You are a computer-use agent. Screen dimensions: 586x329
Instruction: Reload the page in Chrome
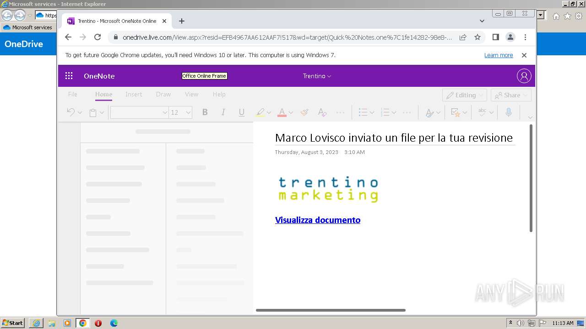pos(98,37)
